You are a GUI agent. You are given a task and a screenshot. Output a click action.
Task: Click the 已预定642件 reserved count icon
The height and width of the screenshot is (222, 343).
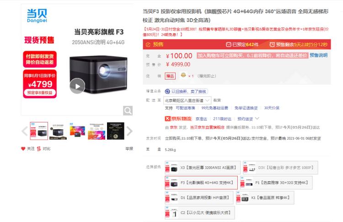228,44
